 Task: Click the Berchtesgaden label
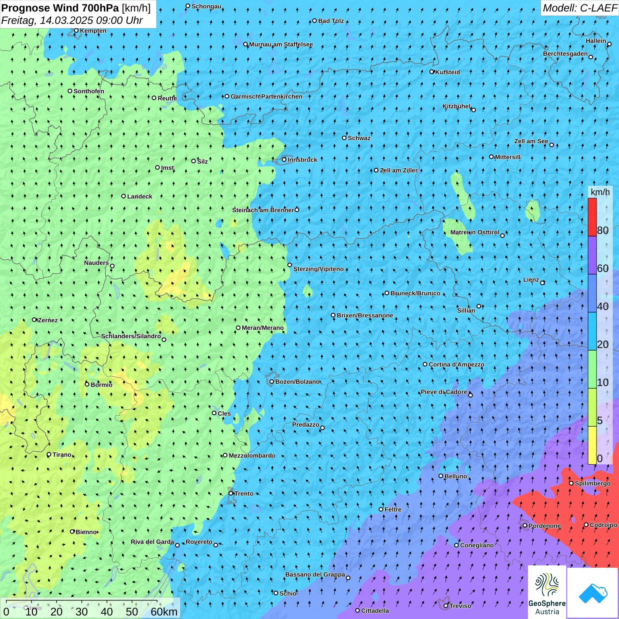pyautogui.click(x=566, y=53)
